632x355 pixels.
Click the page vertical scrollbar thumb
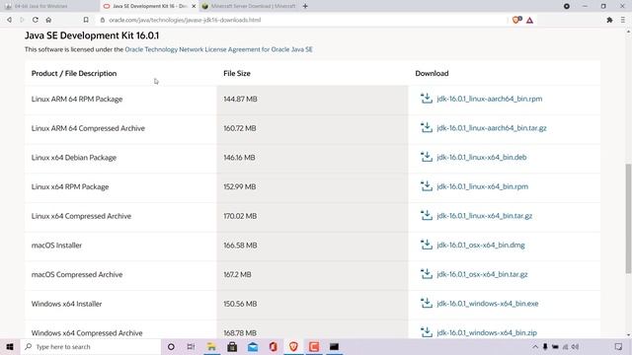[x=628, y=219]
